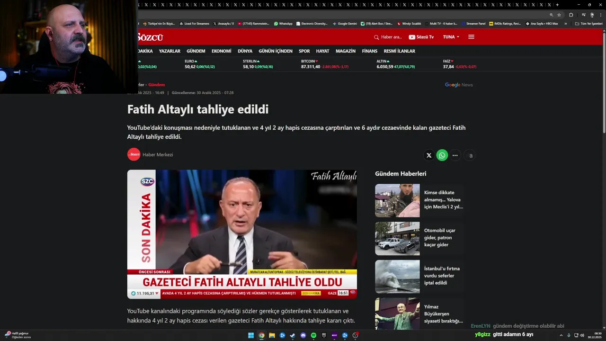Screen dimensions: 606x341
Task: Click Yalova news thumbnail
Action: click(397, 200)
